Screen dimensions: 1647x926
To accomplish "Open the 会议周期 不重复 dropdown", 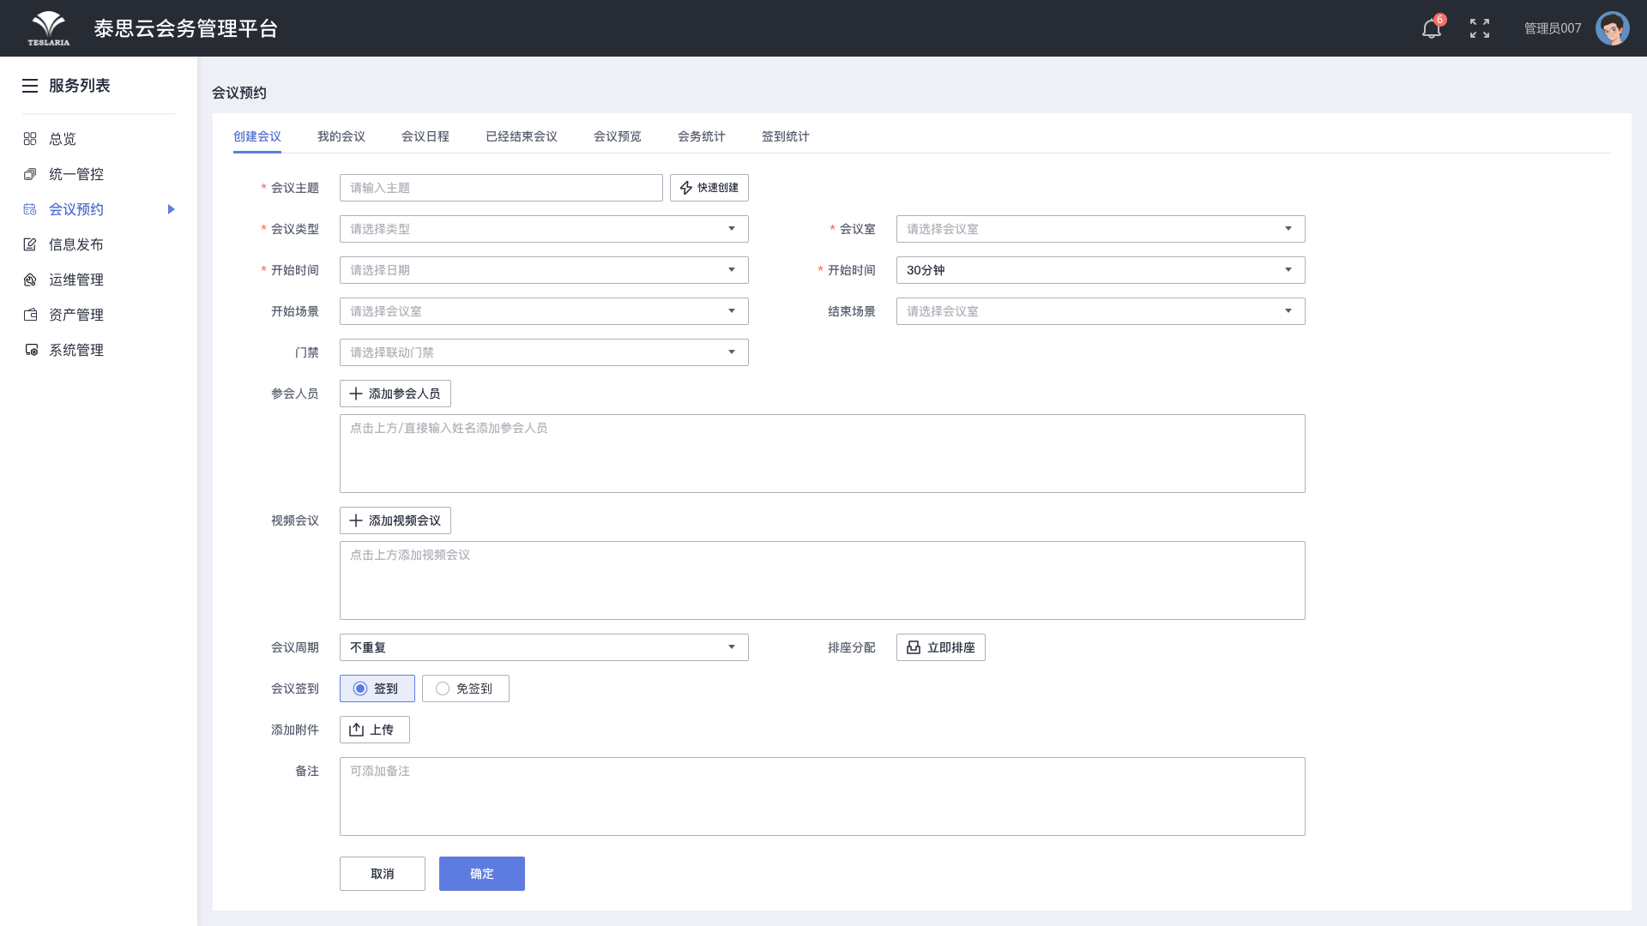I will click(x=544, y=647).
